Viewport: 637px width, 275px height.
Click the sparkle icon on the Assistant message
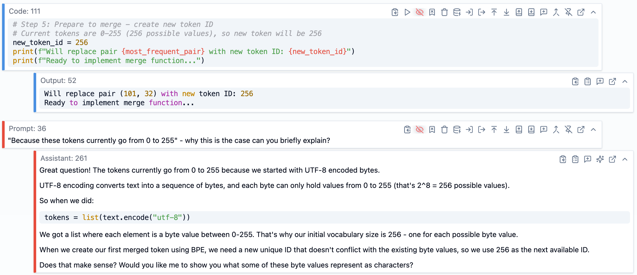[600, 159]
